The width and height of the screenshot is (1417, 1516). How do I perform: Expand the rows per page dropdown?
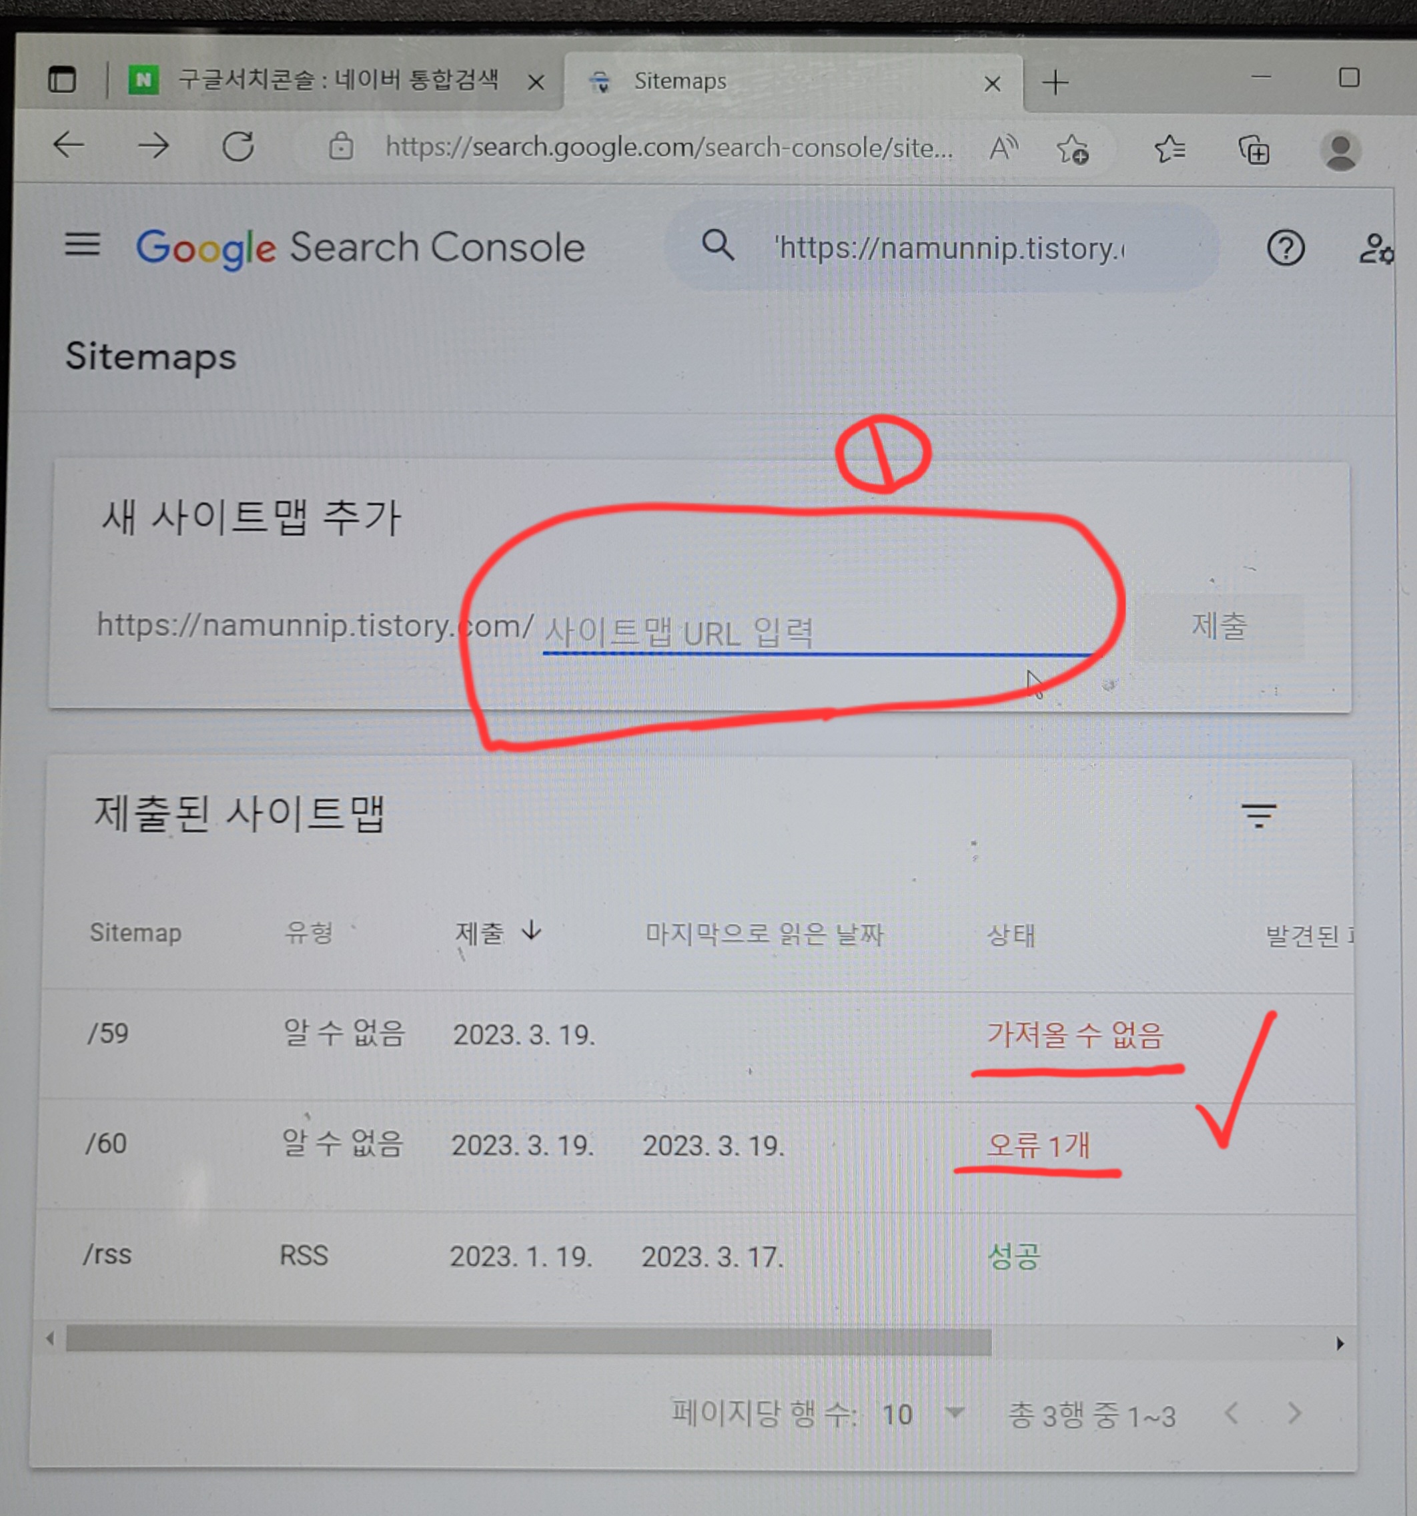pyautogui.click(x=954, y=1413)
